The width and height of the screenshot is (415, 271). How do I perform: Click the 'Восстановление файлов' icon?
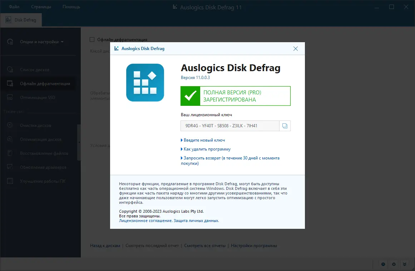[10, 153]
